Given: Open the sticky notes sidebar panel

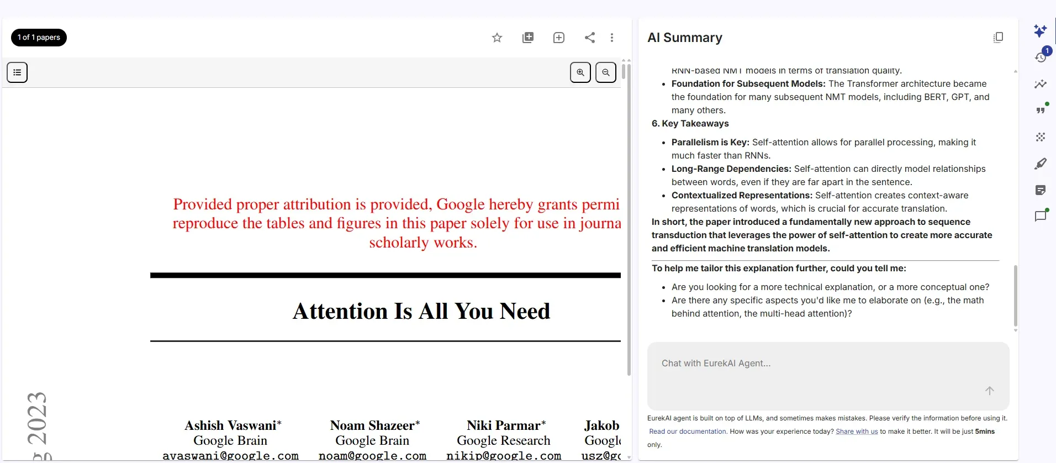Looking at the screenshot, I should (x=1041, y=190).
